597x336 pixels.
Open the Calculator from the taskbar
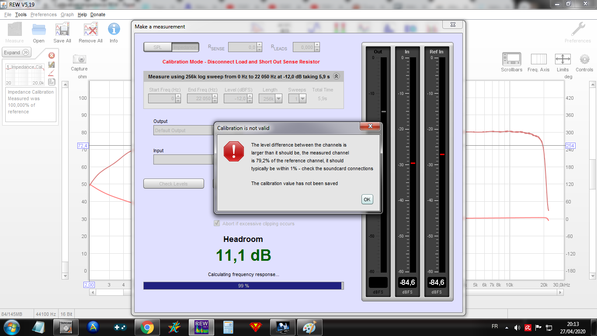click(228, 327)
